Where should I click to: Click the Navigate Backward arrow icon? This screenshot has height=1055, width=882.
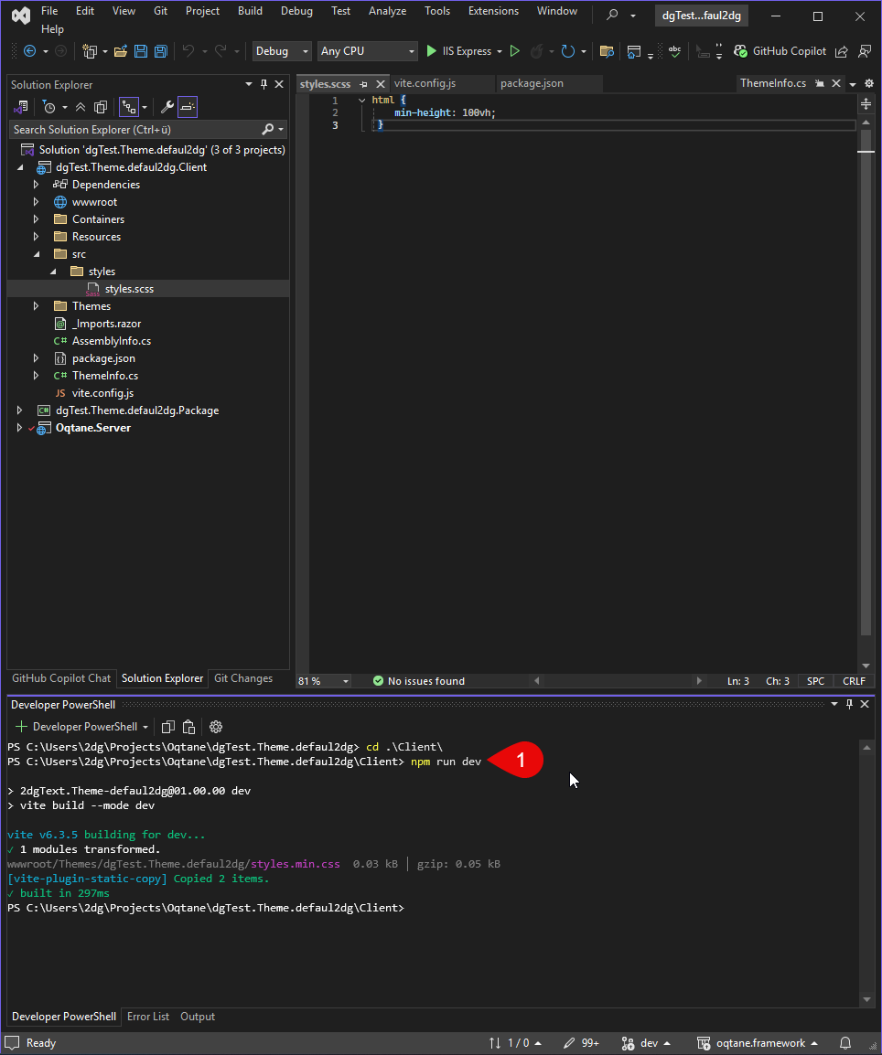point(29,51)
